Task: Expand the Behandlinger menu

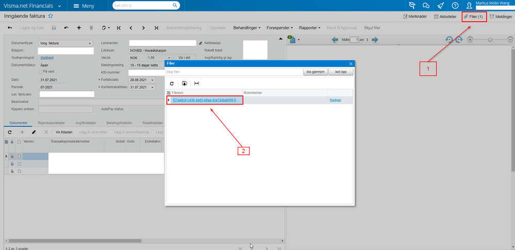Action: pyautogui.click(x=247, y=28)
